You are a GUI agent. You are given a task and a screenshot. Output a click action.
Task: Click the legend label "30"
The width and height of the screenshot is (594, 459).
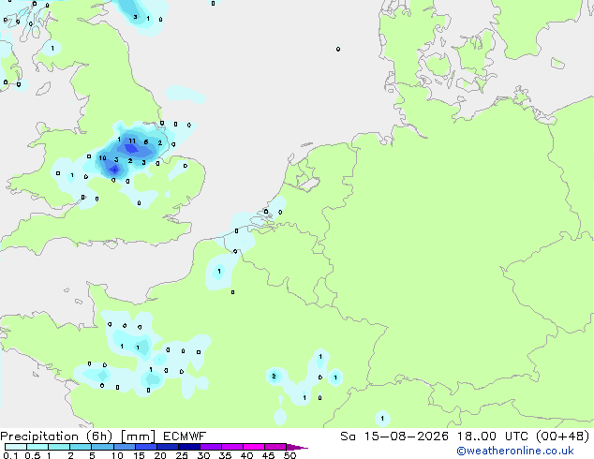coord(203,455)
